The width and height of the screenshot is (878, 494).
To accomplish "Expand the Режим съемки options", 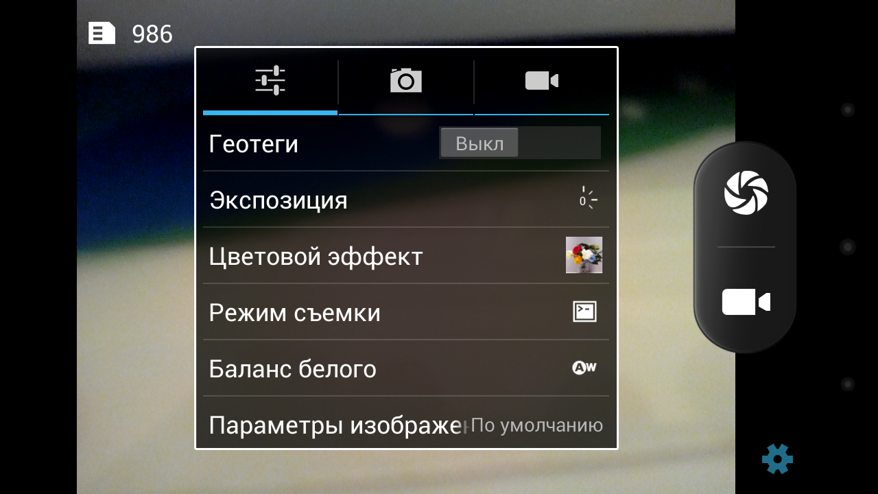I will click(x=406, y=312).
